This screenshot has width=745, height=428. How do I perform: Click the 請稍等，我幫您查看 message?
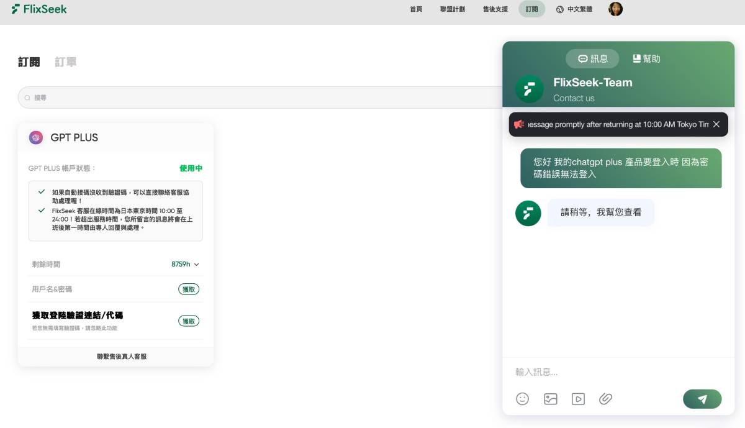(x=601, y=212)
